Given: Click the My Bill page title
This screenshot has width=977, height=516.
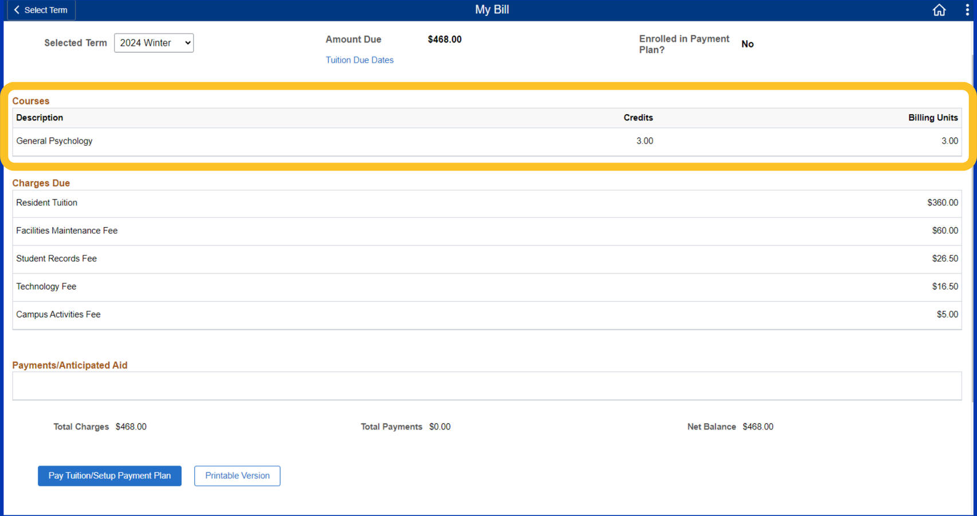Looking at the screenshot, I should [x=492, y=10].
